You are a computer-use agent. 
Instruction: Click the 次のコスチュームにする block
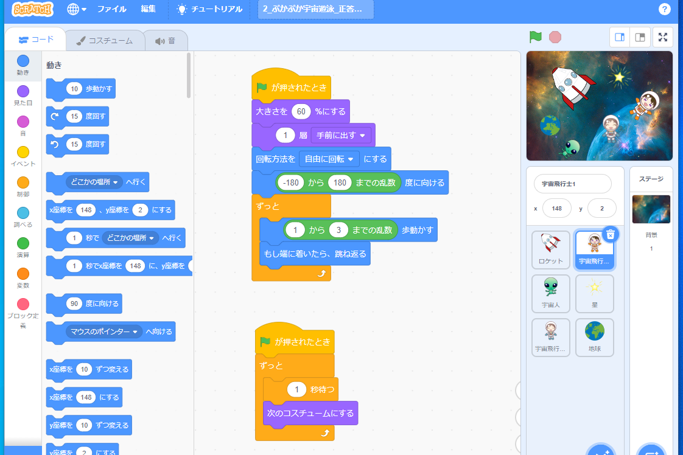pos(310,413)
